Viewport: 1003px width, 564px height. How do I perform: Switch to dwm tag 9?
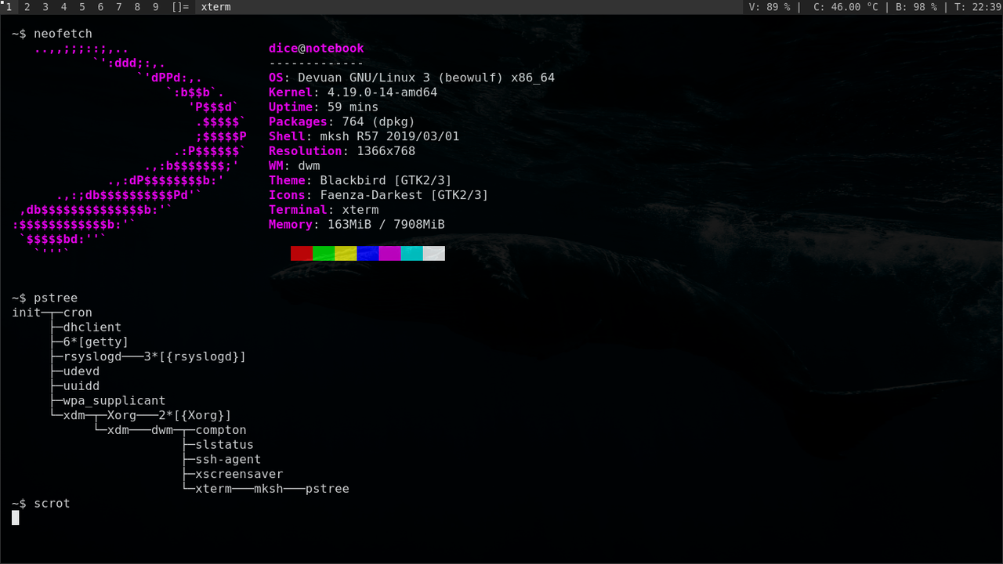click(155, 7)
